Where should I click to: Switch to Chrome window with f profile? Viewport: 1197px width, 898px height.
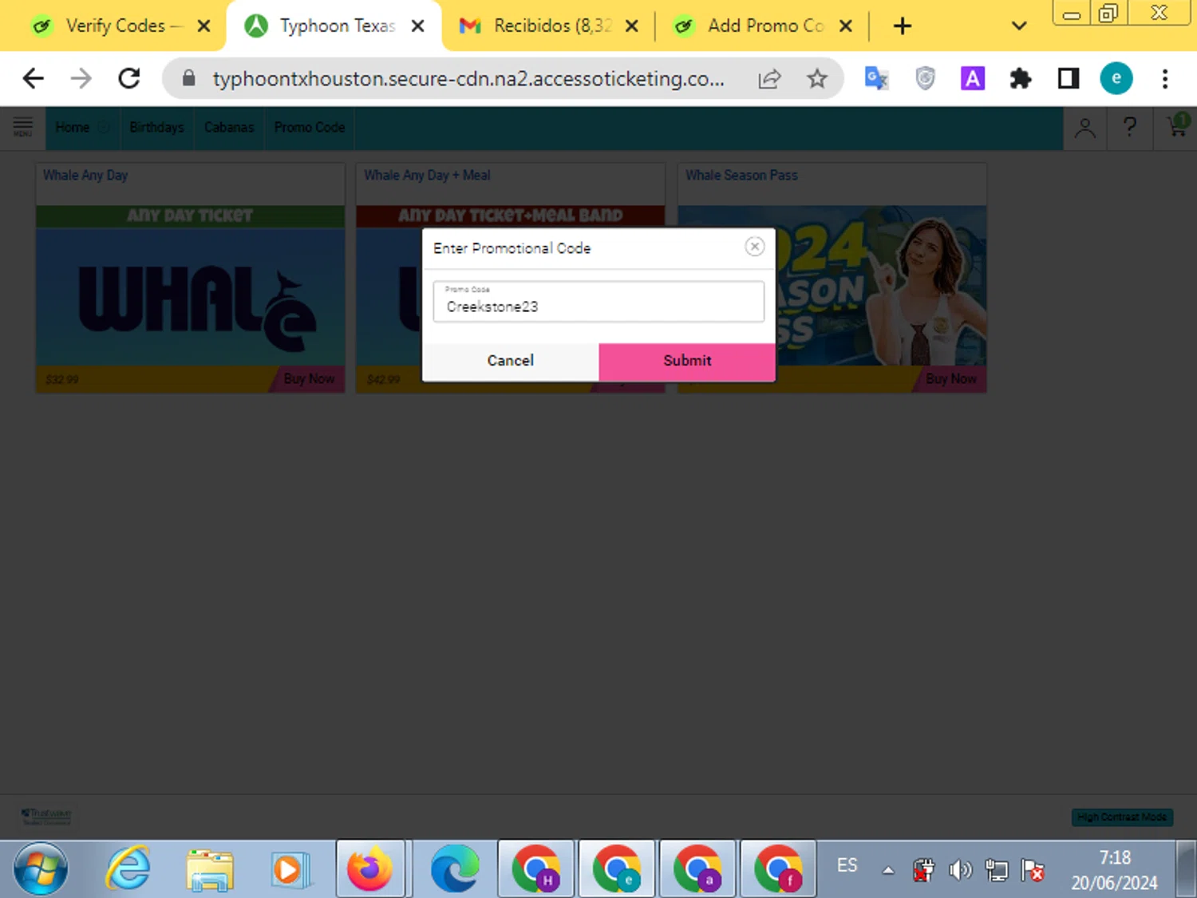(x=778, y=868)
